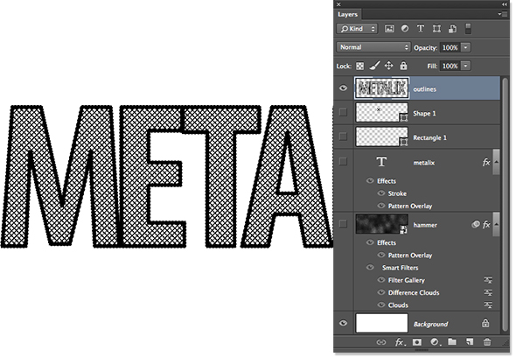516x357 pixels.
Task: Click the T type icon of metalix layer
Action: point(381,162)
